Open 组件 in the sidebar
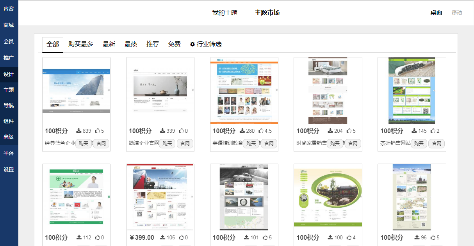Screen dimensions: 474x246 tap(9, 121)
